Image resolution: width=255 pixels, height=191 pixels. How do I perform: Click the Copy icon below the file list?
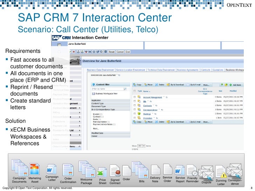pos(135,122)
